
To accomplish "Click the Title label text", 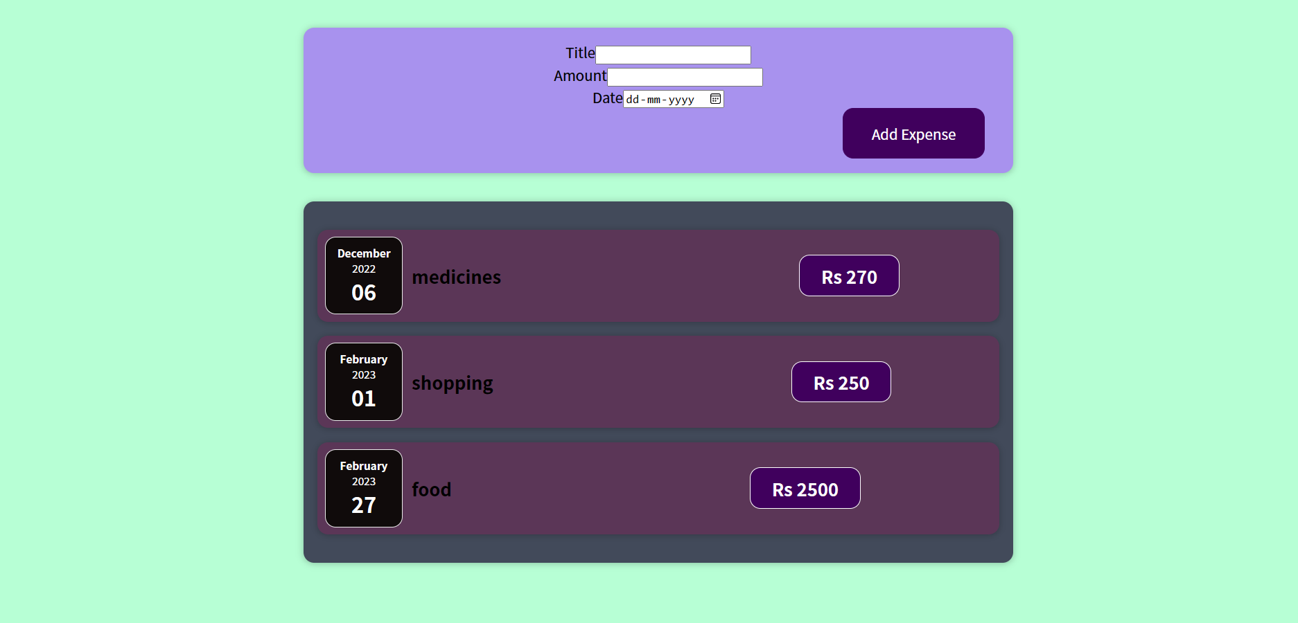I will [580, 53].
